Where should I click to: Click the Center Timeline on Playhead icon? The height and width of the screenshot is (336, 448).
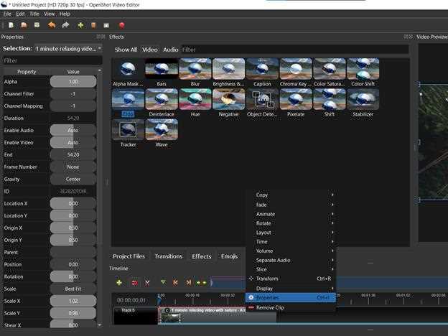tap(201, 283)
